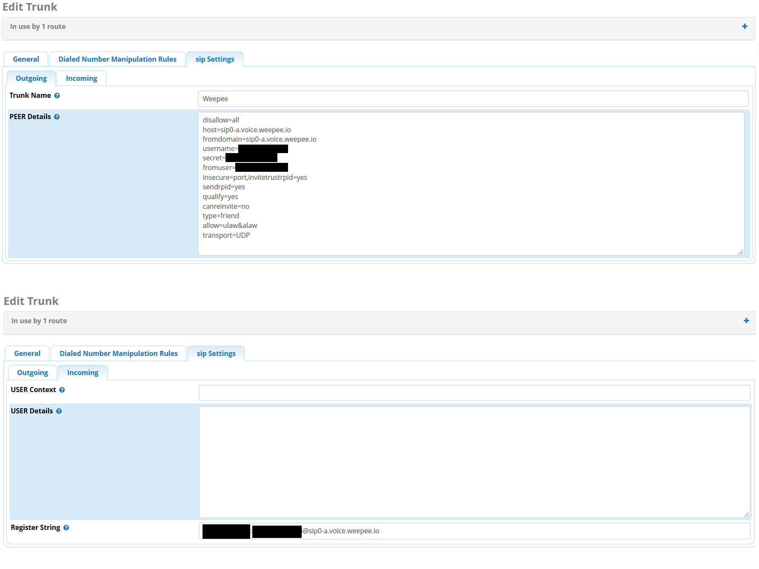The image size is (759, 569).
Task: Expand the bottom 'In use by 1 route' panel
Action: click(x=746, y=321)
